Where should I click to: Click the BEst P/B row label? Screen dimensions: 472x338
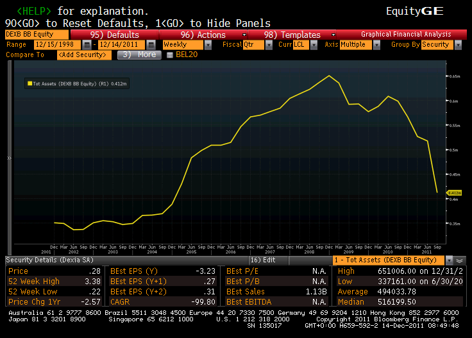pyautogui.click(x=243, y=282)
